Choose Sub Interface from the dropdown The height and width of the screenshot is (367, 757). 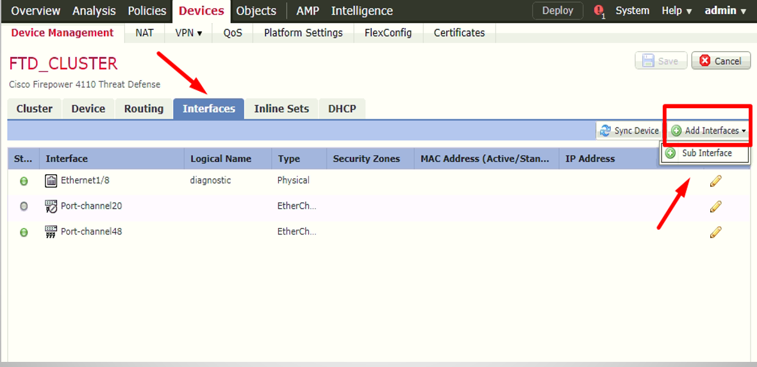pos(705,153)
